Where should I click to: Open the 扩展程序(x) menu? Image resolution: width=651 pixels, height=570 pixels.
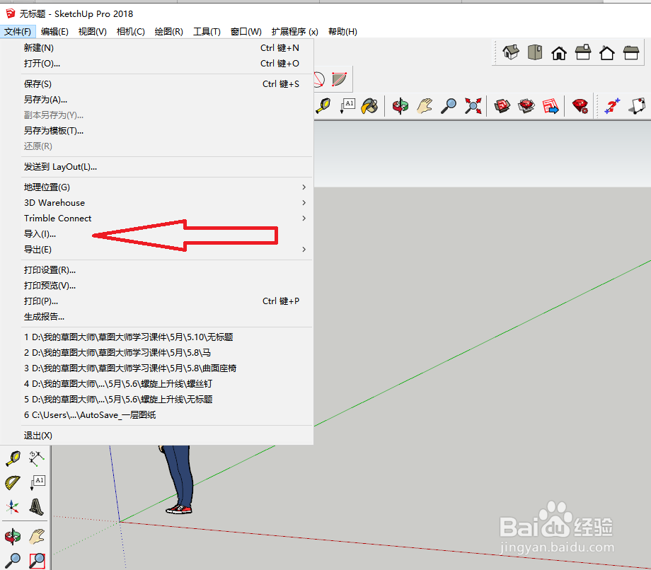tap(294, 31)
